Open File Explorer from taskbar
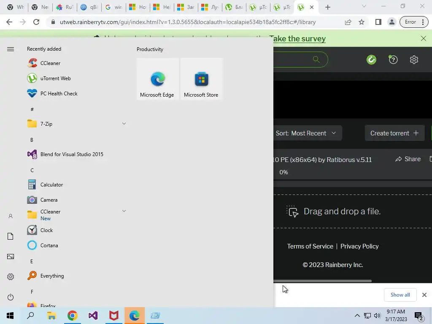This screenshot has width=432, height=324. (x=51, y=316)
